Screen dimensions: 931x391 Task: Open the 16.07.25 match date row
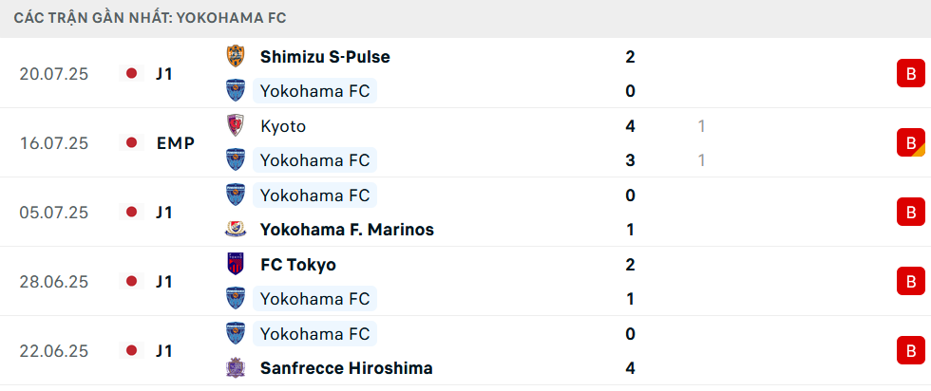coord(465,143)
